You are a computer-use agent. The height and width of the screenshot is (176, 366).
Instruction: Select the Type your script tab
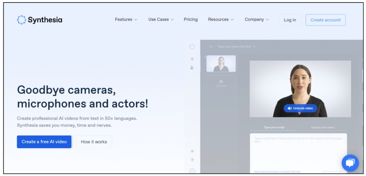274,127
